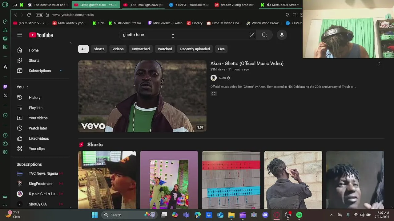This screenshot has height=221, width=394.
Task: Expand the You section chevron
Action: coord(27,87)
